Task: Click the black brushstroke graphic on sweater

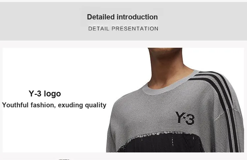Action: coord(161,143)
